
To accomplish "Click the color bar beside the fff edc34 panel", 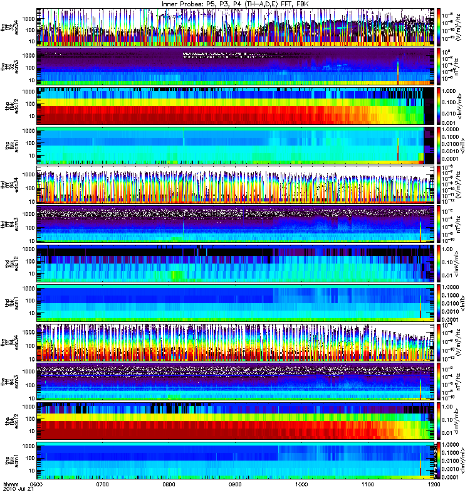I will 439,342.
